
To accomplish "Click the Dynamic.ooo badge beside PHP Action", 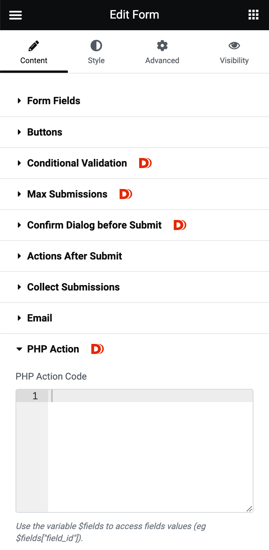I will tap(97, 349).
